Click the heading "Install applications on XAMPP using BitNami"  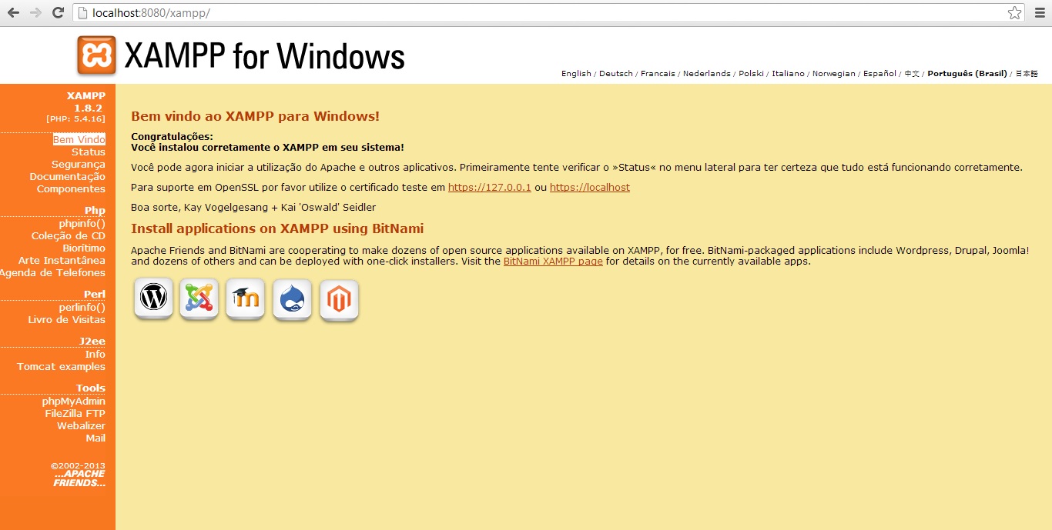(277, 228)
